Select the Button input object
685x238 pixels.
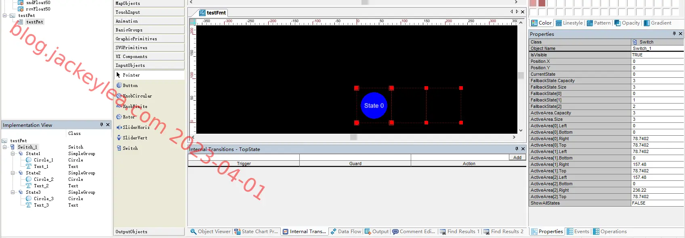point(130,85)
